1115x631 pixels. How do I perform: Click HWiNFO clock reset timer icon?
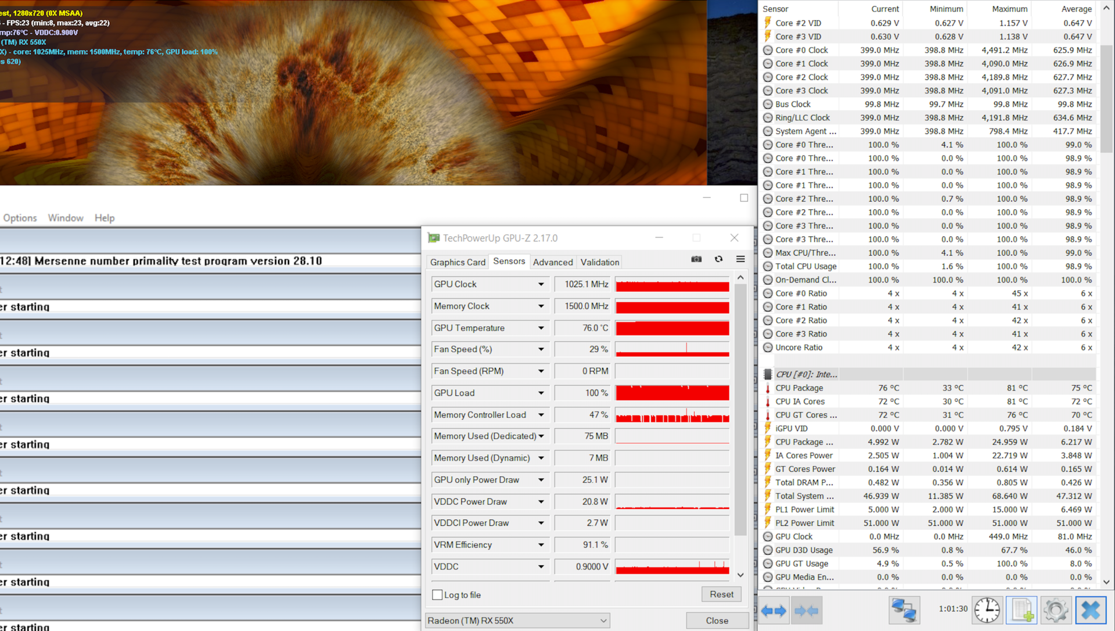987,611
